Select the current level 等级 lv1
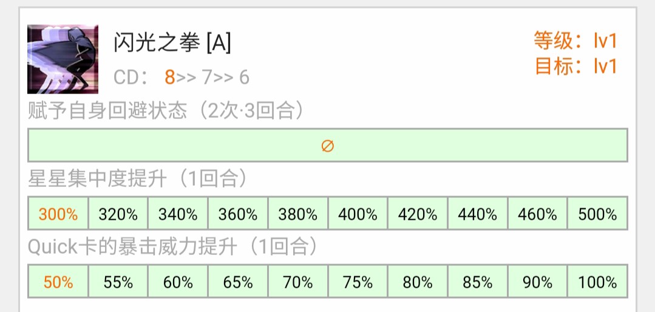Screen dimensions: 655x312 point(575,41)
